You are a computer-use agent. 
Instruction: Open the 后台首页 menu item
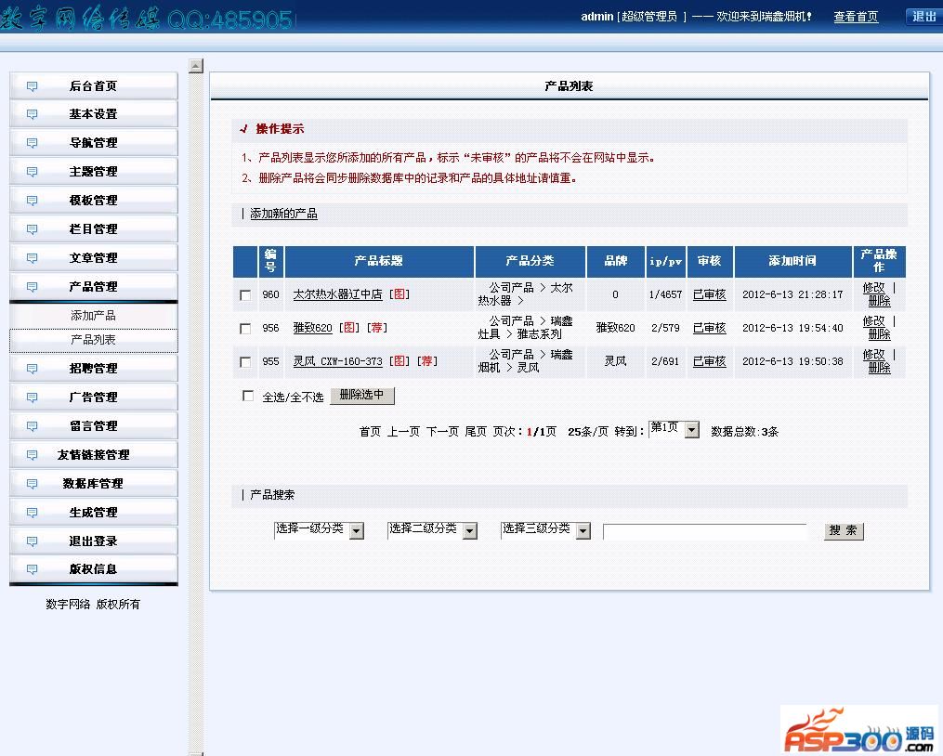(x=94, y=86)
